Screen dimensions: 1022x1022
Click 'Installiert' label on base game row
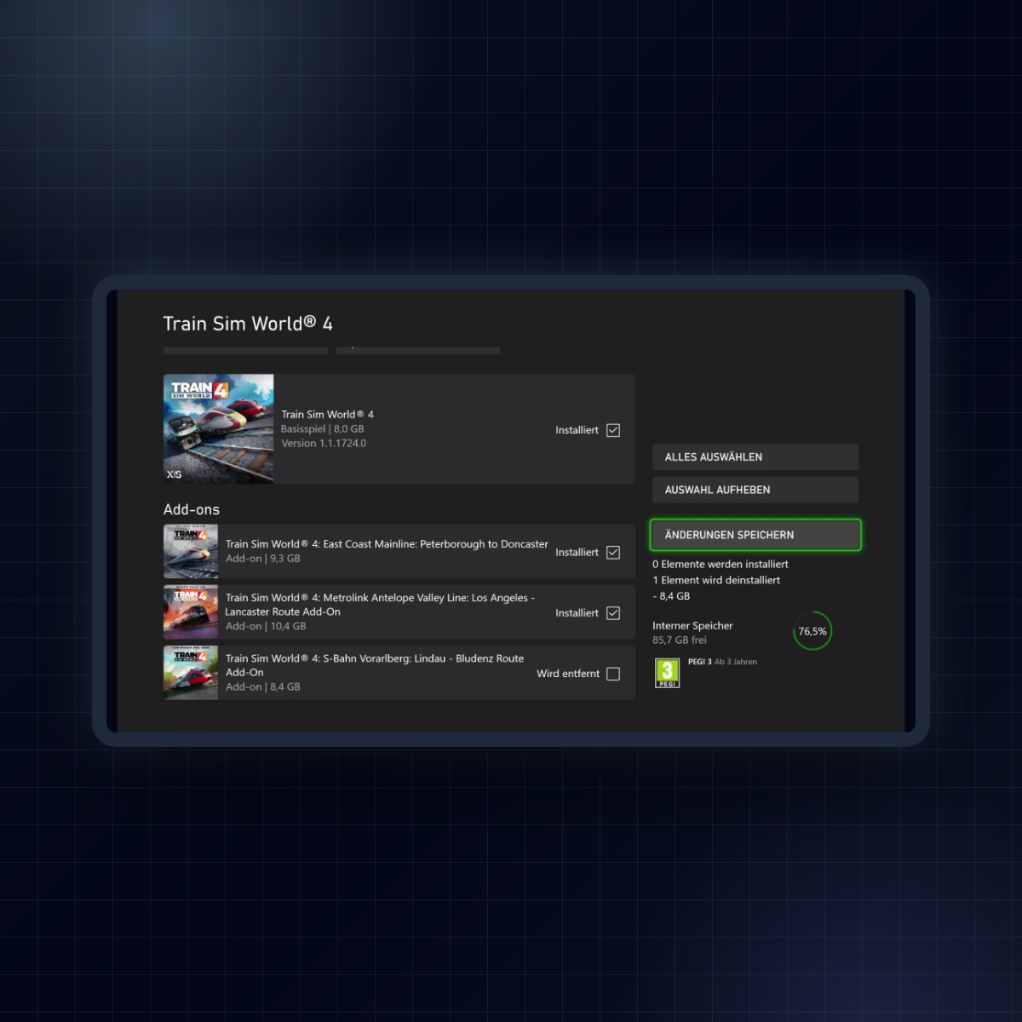tap(577, 430)
